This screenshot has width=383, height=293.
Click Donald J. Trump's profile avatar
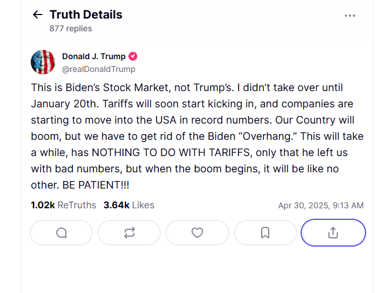(x=42, y=62)
